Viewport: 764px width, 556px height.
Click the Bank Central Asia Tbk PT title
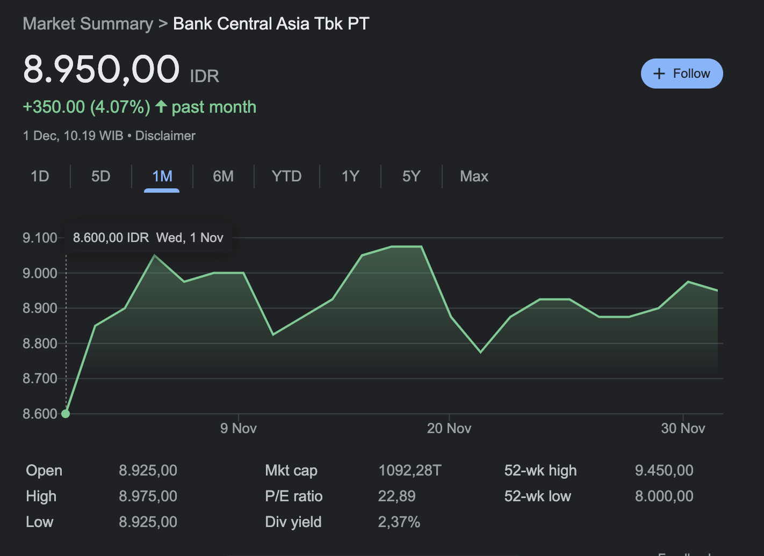click(x=271, y=24)
